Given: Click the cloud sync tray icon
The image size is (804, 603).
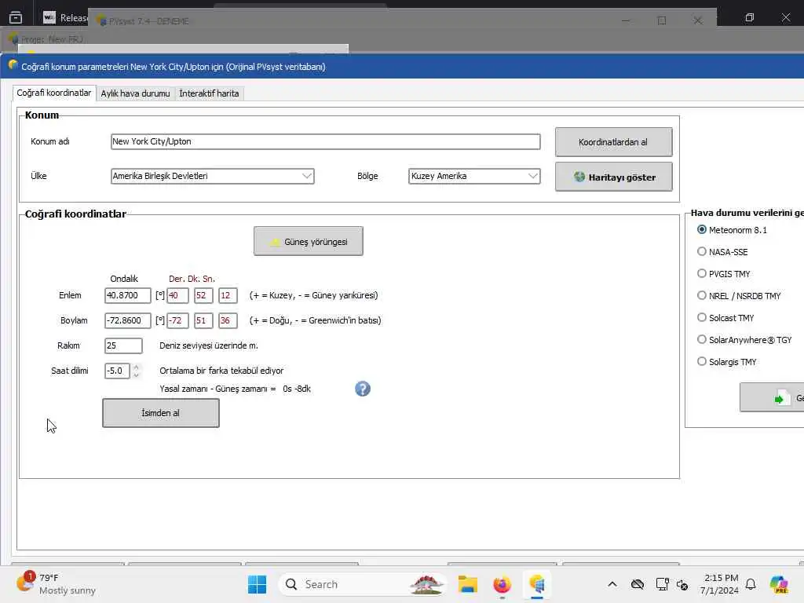Looking at the screenshot, I should [638, 584].
